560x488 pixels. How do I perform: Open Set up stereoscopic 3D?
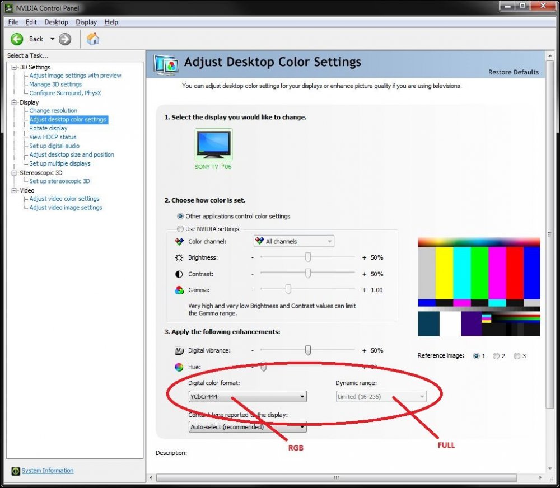coord(60,181)
